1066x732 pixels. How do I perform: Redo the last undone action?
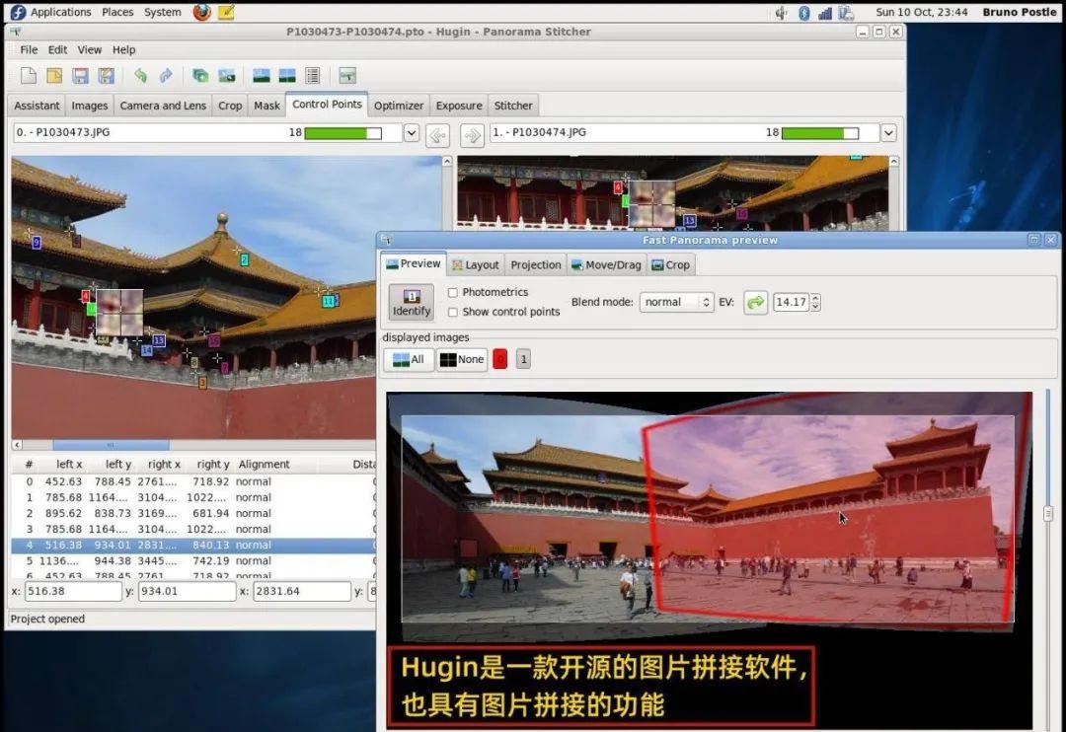point(167,75)
